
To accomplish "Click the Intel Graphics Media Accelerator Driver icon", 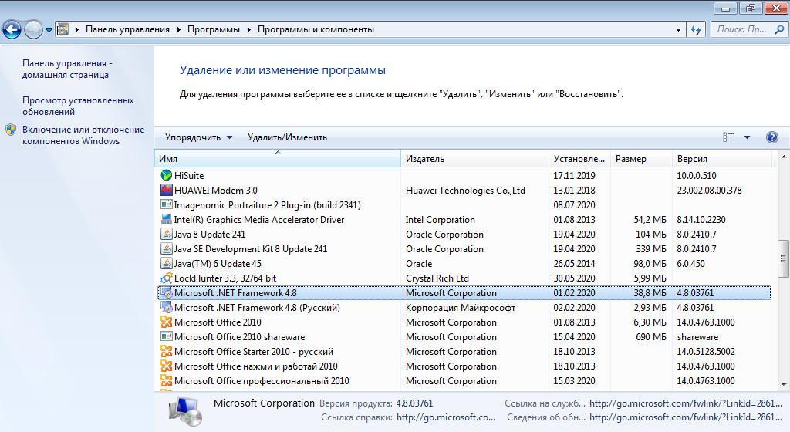I will tap(167, 219).
